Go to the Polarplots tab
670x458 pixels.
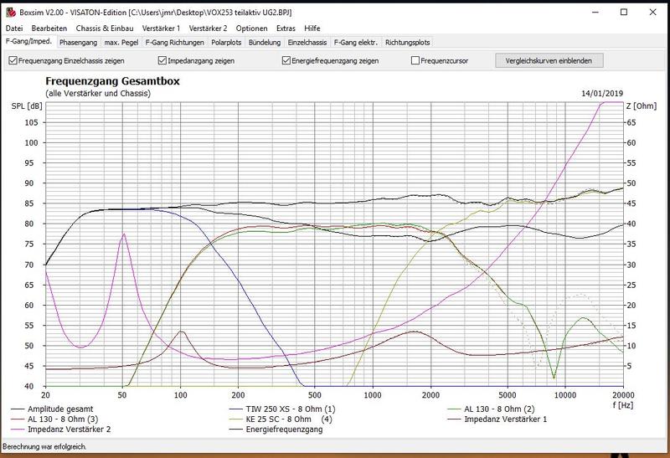(228, 41)
